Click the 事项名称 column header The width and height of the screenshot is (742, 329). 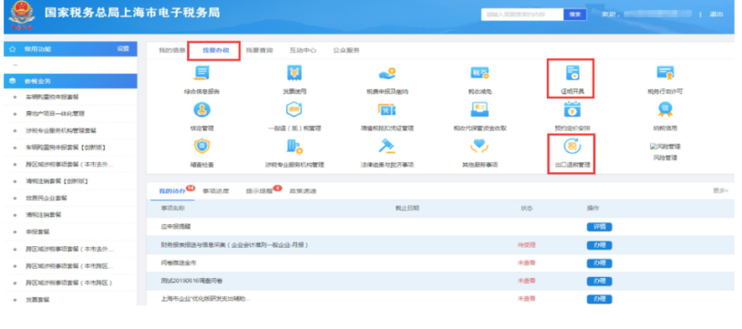click(x=172, y=209)
